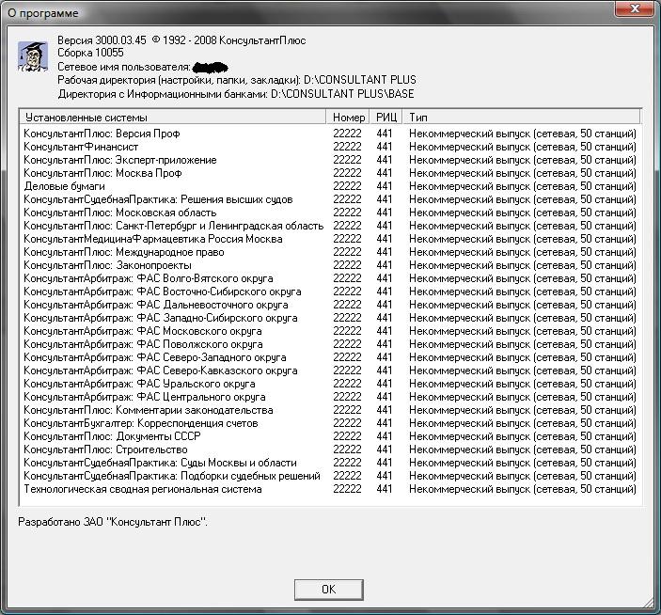The image size is (661, 615).
Task: Select ФАС Московского округа row
Action: tap(330, 331)
